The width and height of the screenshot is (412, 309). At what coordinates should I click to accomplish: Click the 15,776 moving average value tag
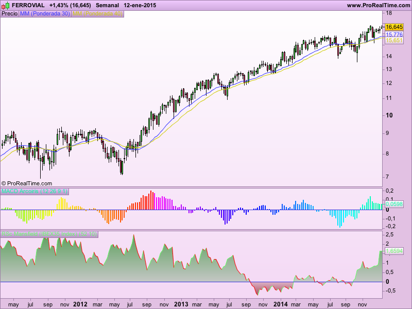(x=394, y=35)
